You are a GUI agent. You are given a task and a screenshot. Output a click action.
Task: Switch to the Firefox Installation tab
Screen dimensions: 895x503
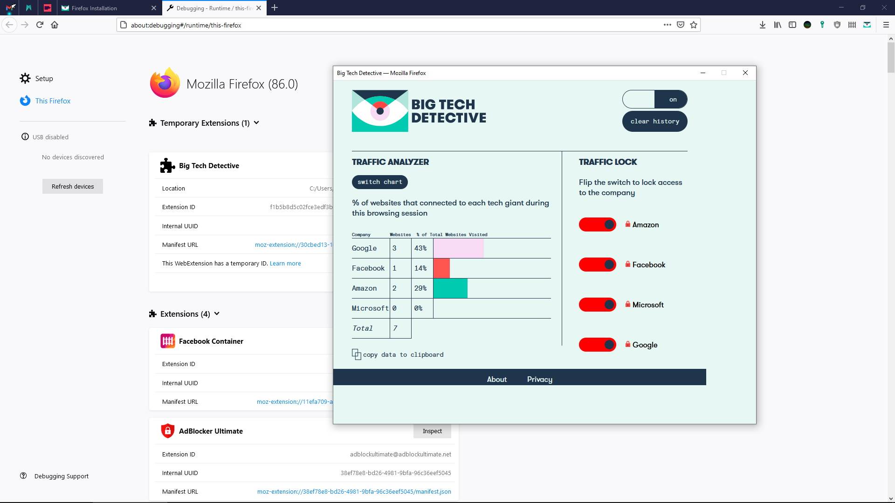point(95,8)
